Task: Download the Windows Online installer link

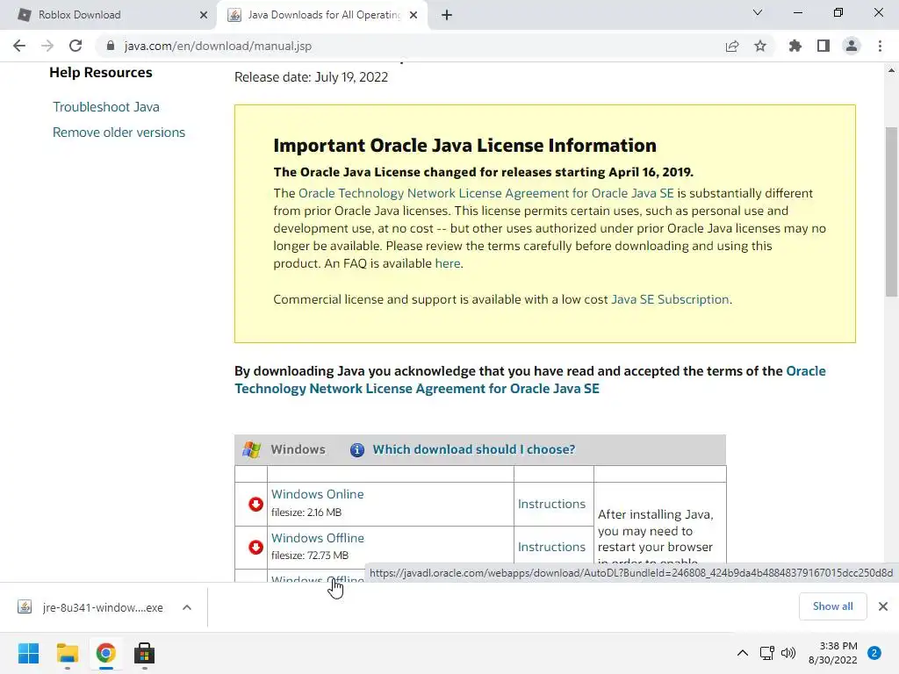Action: click(317, 494)
